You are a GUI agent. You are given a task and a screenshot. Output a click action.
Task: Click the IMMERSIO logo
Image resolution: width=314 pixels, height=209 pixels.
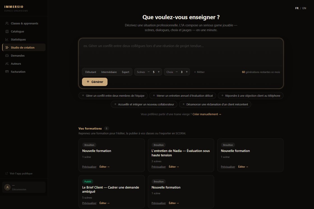(x=14, y=7)
